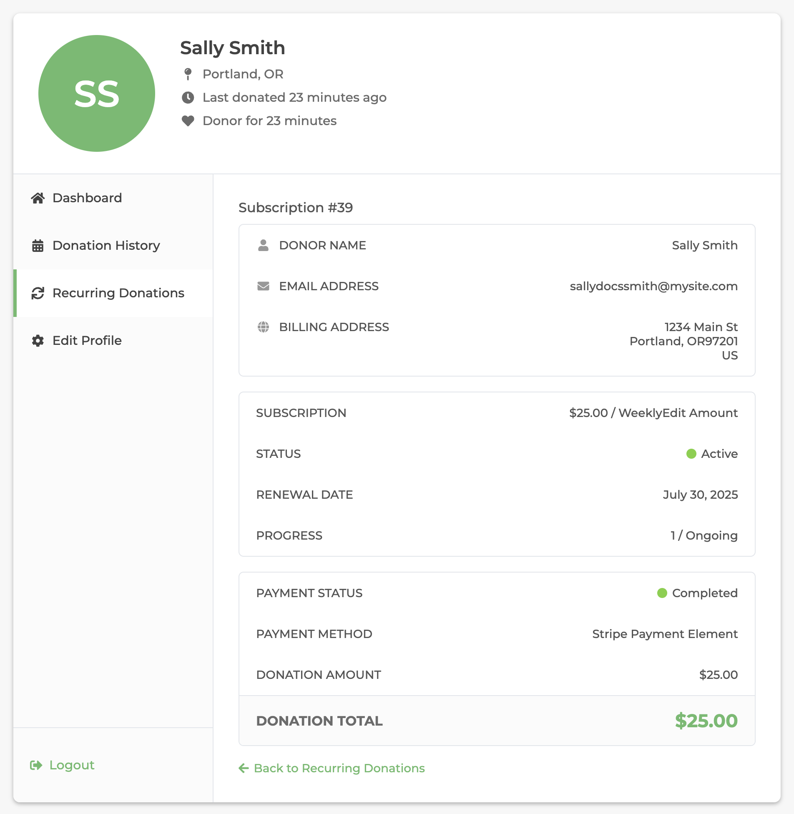Go to Donation History section

(x=106, y=246)
